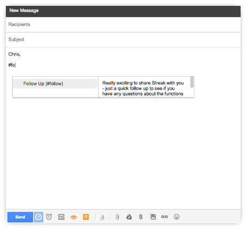Open the alarm clock reminder icon
Image resolution: width=247 pixels, height=233 pixels.
49,216
